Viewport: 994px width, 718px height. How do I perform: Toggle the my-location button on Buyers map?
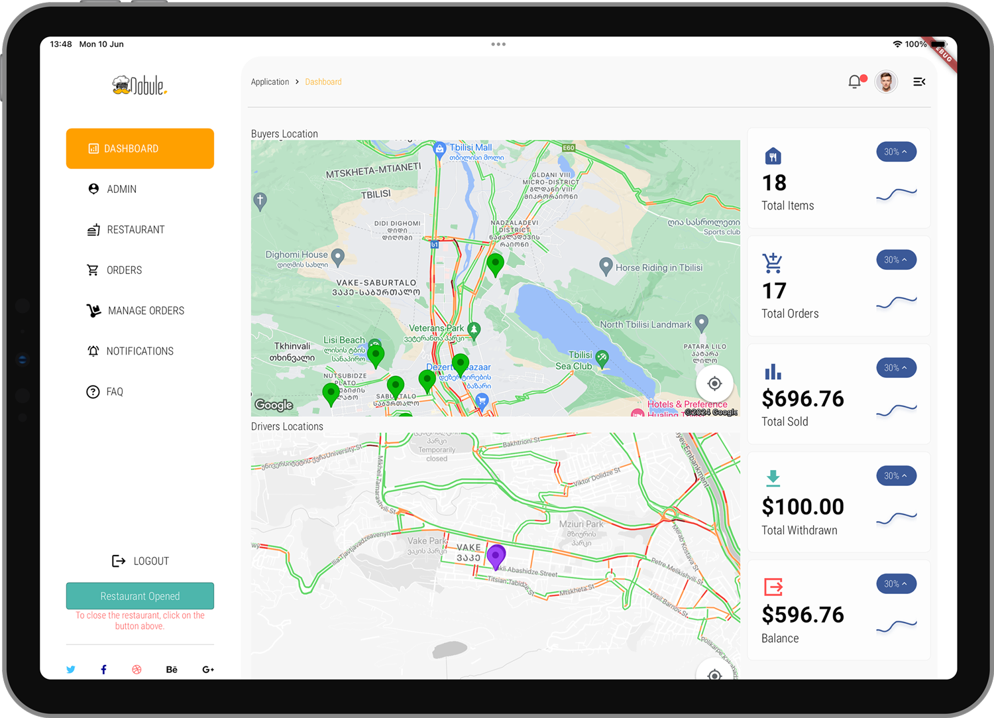714,383
